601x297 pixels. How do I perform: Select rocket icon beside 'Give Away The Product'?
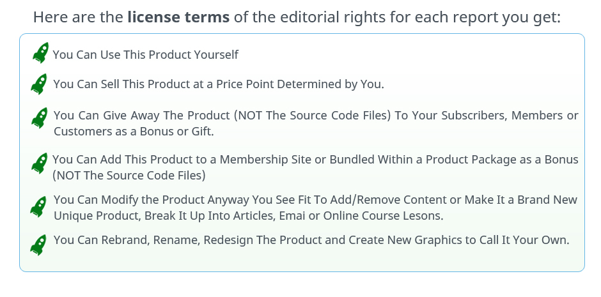[40, 118]
